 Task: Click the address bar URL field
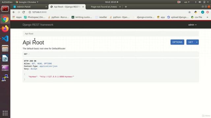(108, 12)
